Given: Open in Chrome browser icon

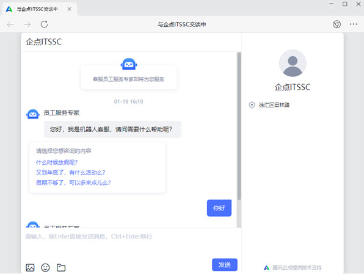Looking at the screenshot, I should [337, 24].
